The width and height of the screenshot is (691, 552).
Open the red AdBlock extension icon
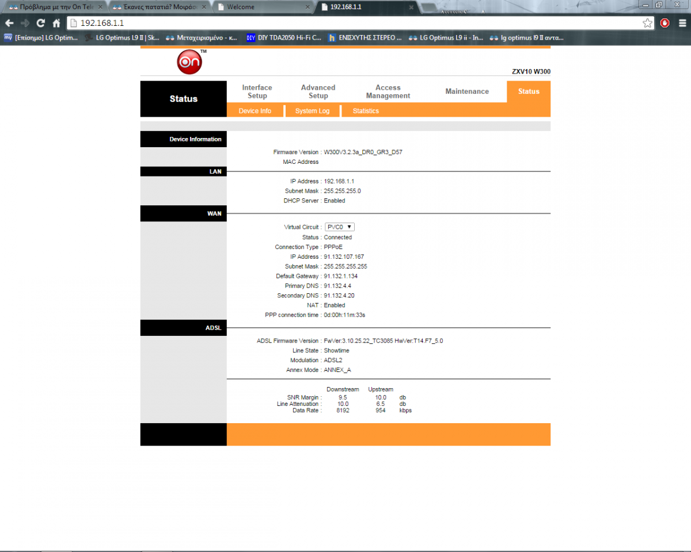point(665,23)
